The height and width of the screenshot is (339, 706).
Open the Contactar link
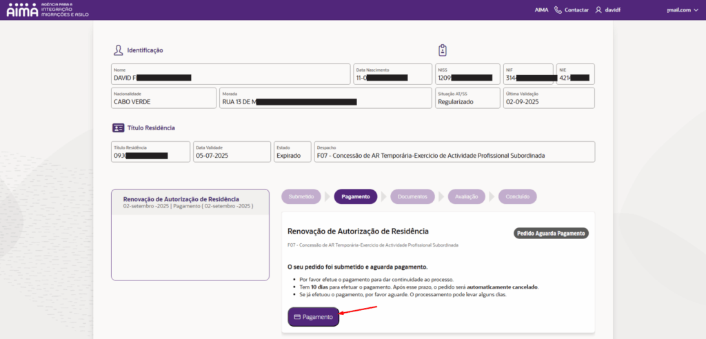tap(576, 10)
